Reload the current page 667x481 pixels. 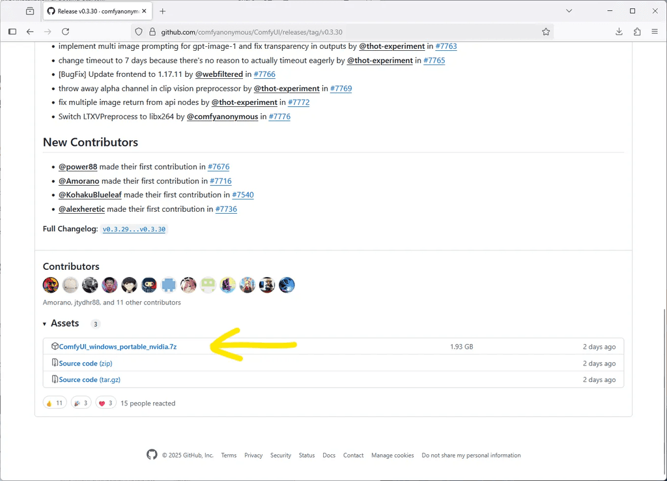[65, 31]
